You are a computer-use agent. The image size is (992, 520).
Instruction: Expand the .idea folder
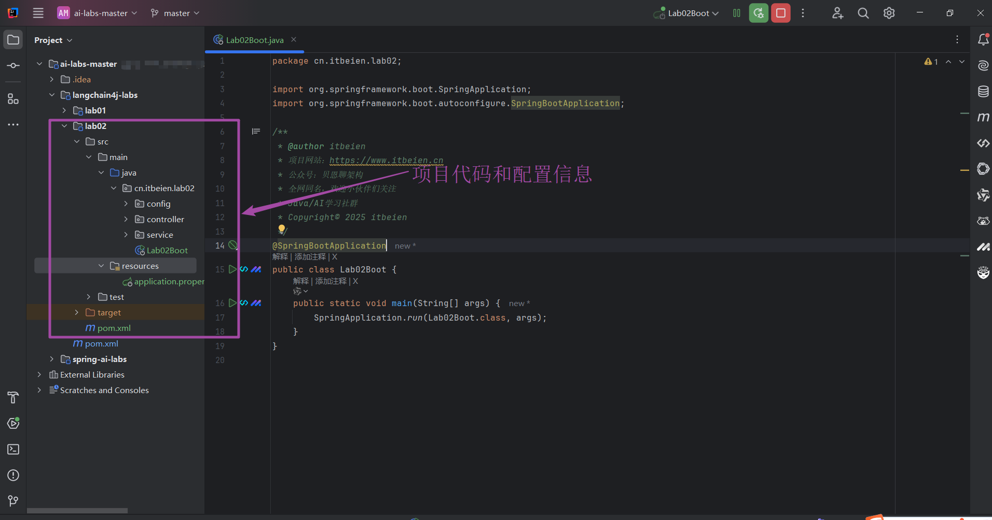point(51,79)
